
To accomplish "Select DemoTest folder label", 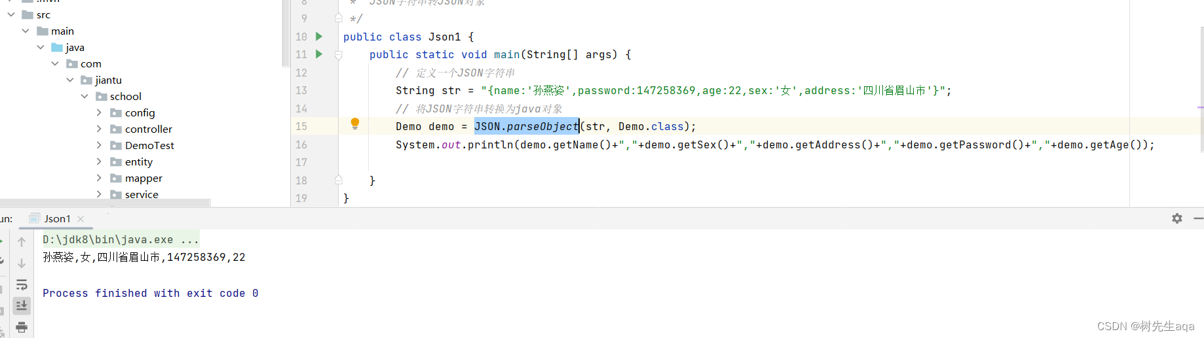I will 149,145.
